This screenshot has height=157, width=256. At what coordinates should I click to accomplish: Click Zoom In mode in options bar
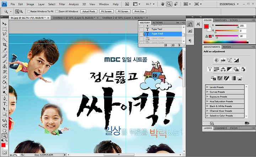coord(17,11)
